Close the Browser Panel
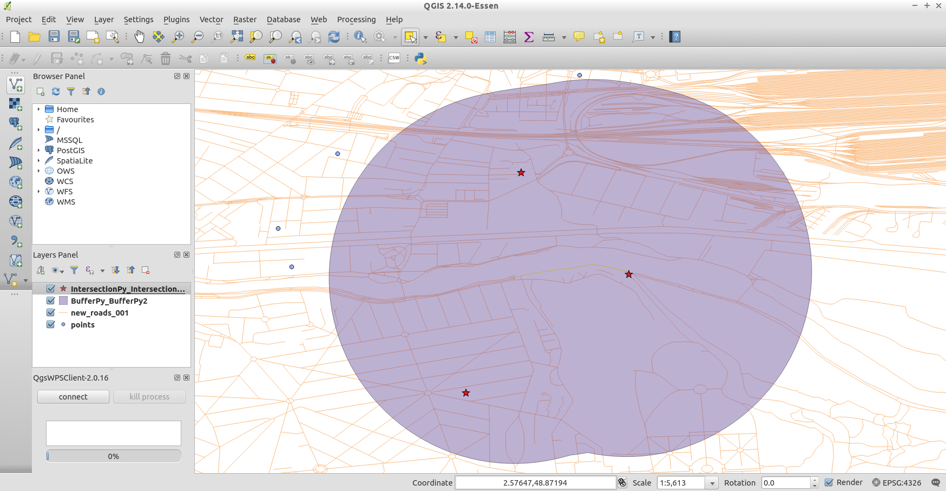Screen dimensions: 946x491 (x=187, y=76)
